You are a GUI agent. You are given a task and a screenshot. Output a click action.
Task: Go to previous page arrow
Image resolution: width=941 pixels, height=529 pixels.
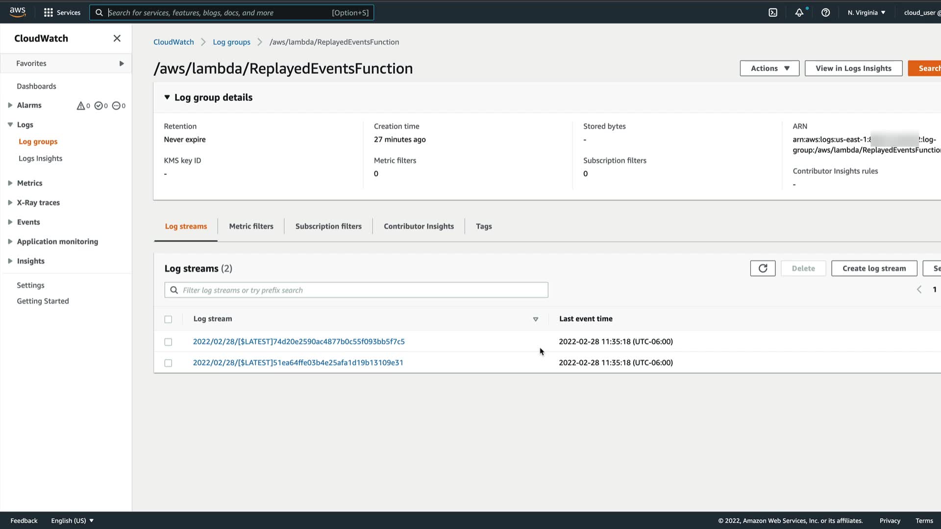(x=919, y=289)
